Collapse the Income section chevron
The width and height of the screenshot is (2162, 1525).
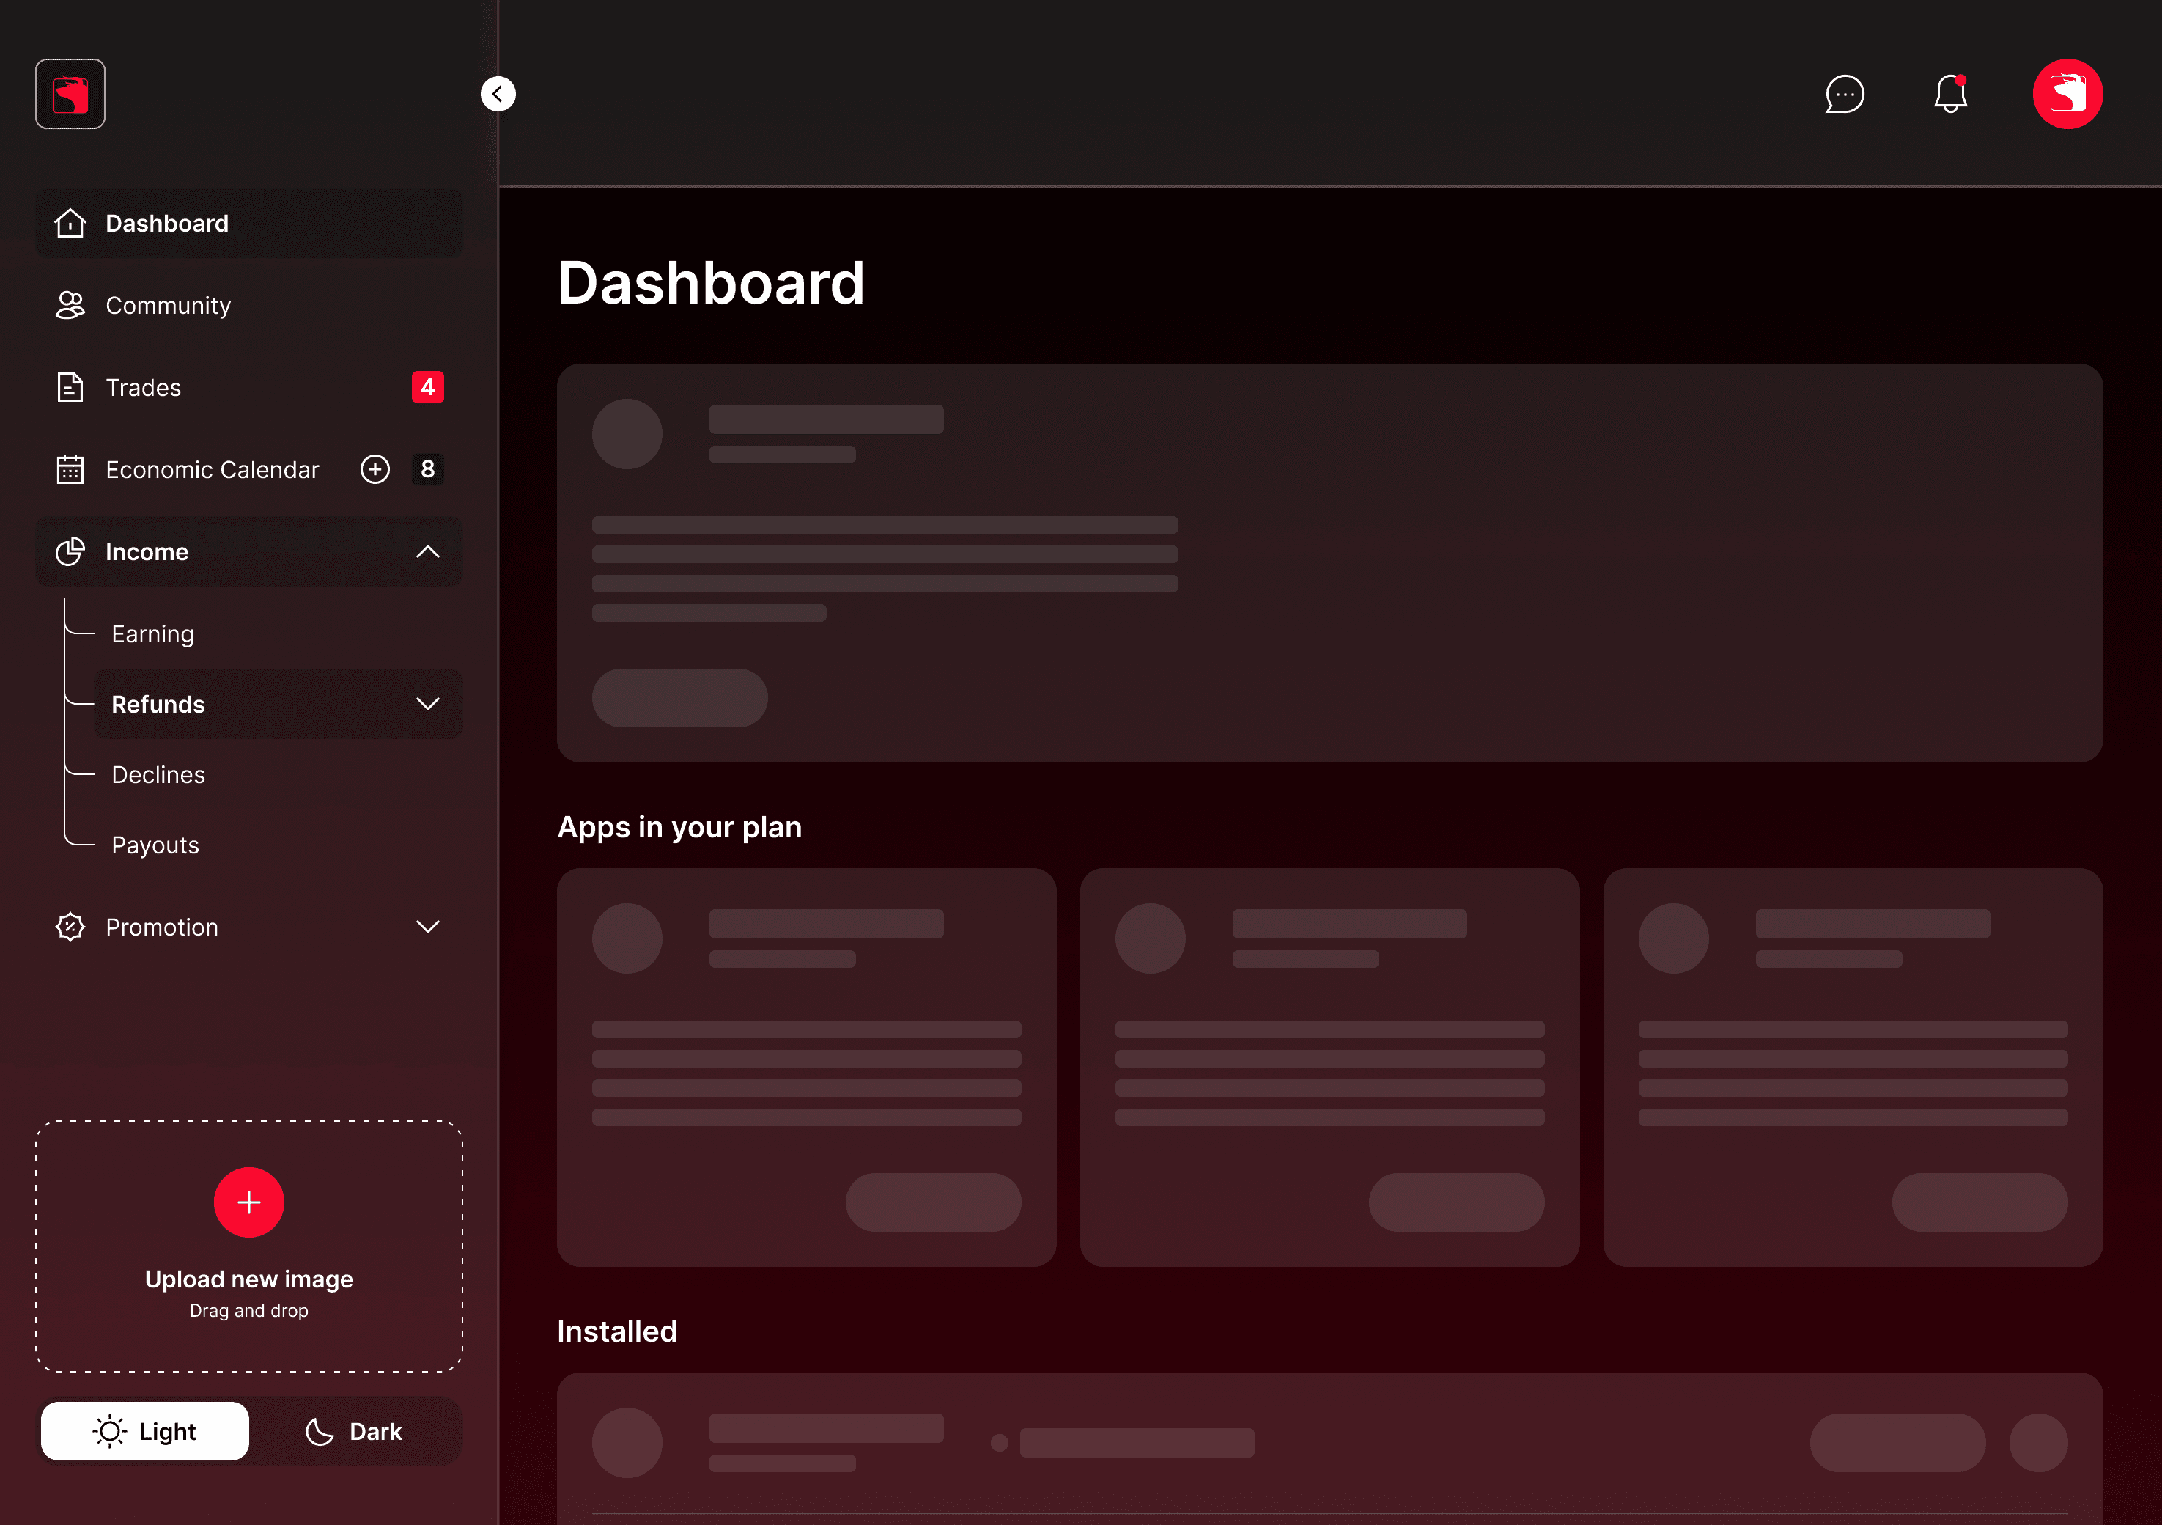(427, 552)
